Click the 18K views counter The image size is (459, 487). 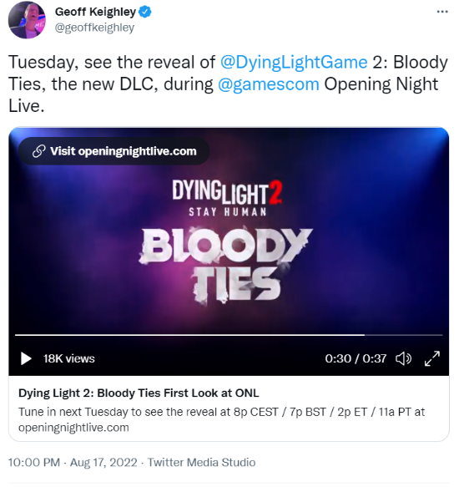[x=69, y=358]
